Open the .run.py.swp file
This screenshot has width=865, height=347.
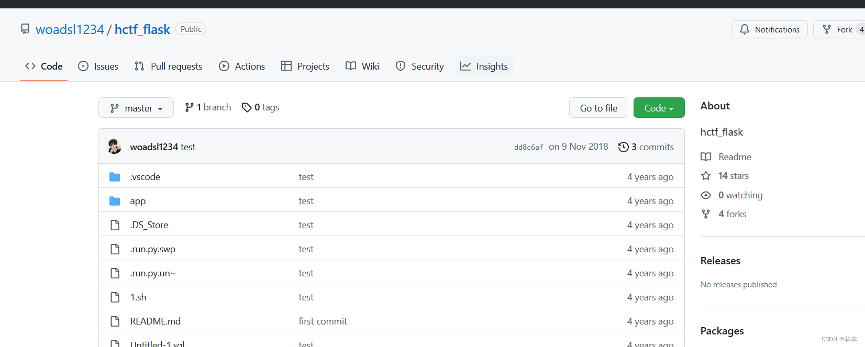[x=152, y=249]
